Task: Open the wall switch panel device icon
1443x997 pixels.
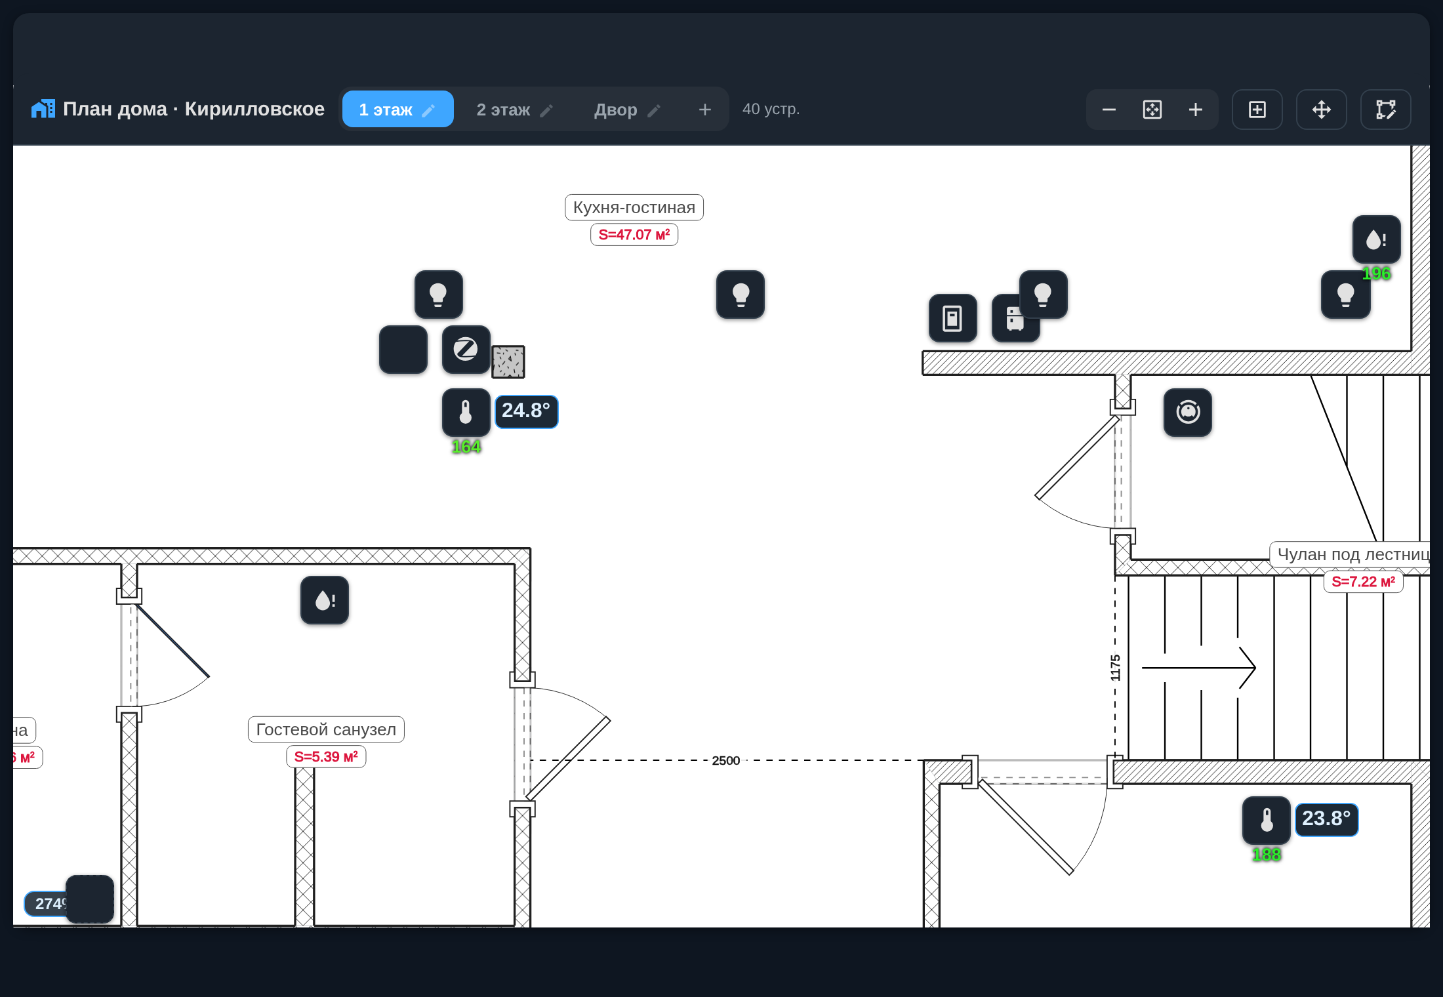Action: 952,318
